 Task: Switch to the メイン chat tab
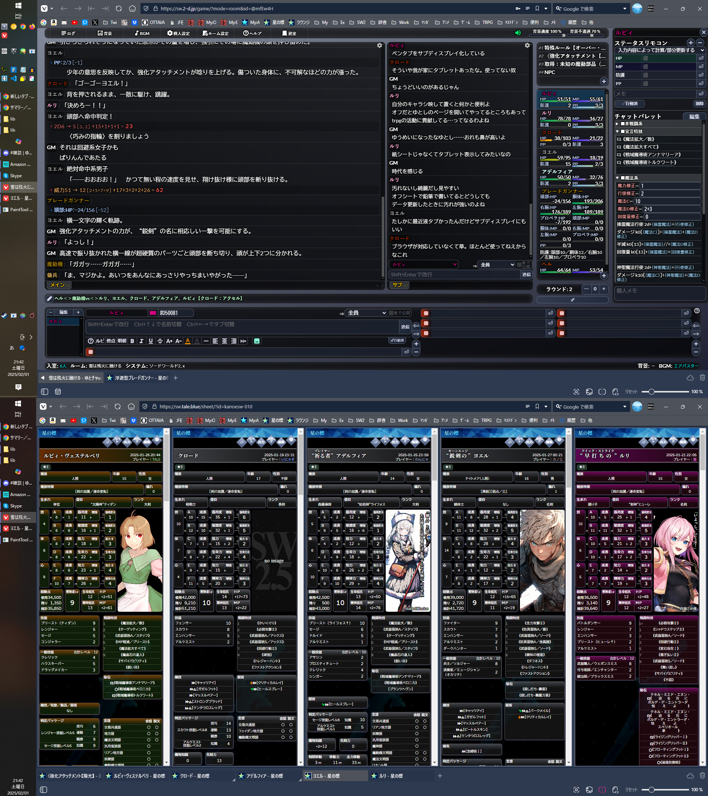point(60,285)
